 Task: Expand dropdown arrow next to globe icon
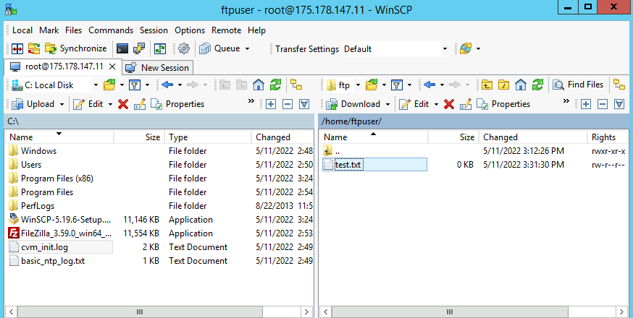click(479, 48)
